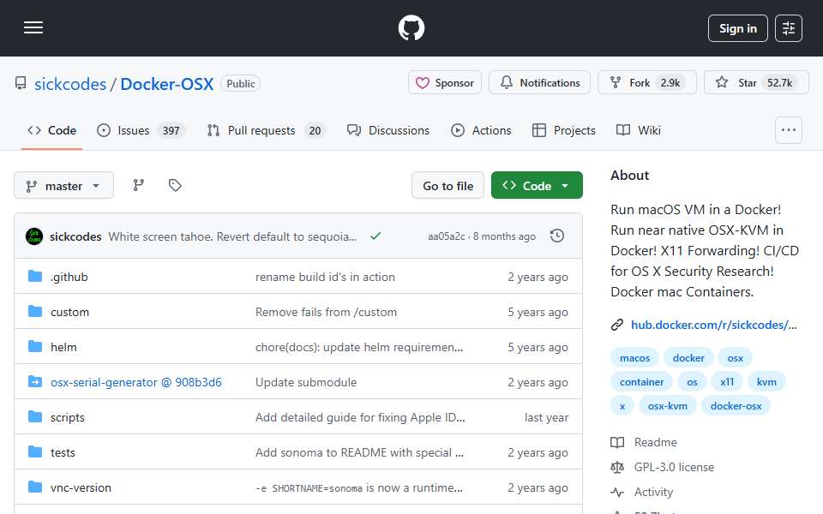The height and width of the screenshot is (514, 823).
Task: Open the hamburger navigation menu
Action: point(33,27)
